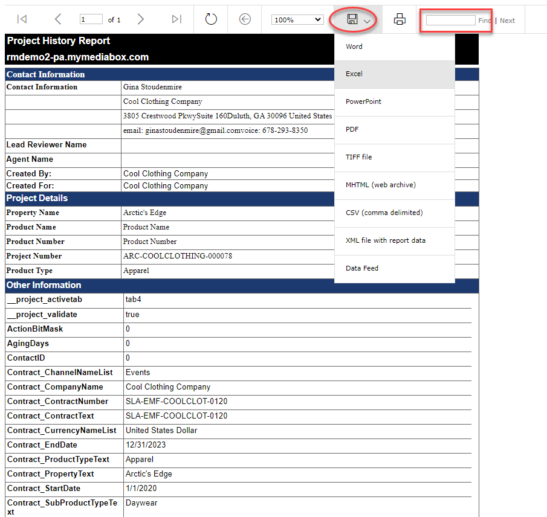Print the report with printer icon
The height and width of the screenshot is (517, 547).
400,19
